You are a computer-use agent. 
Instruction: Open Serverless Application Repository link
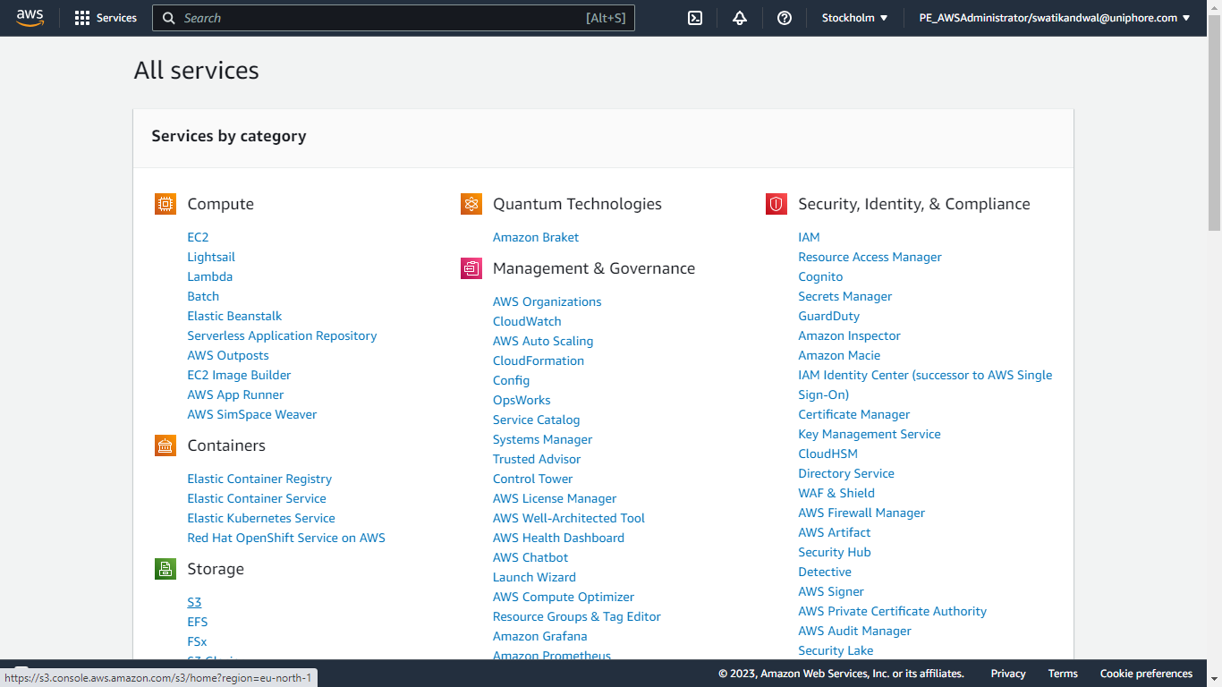pos(282,335)
